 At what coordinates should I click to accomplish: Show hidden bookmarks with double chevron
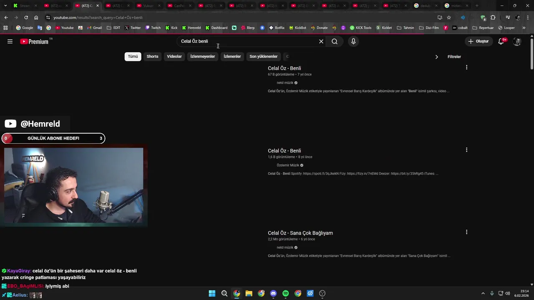tap(524, 28)
